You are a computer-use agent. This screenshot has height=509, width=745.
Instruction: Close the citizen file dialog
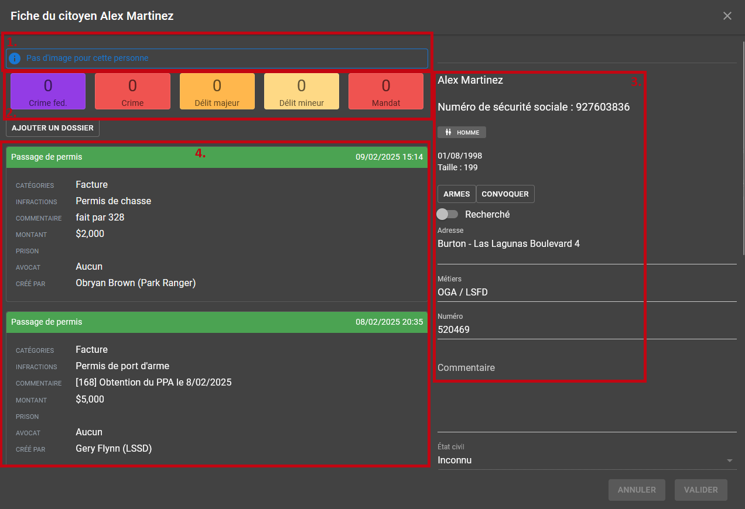727,16
